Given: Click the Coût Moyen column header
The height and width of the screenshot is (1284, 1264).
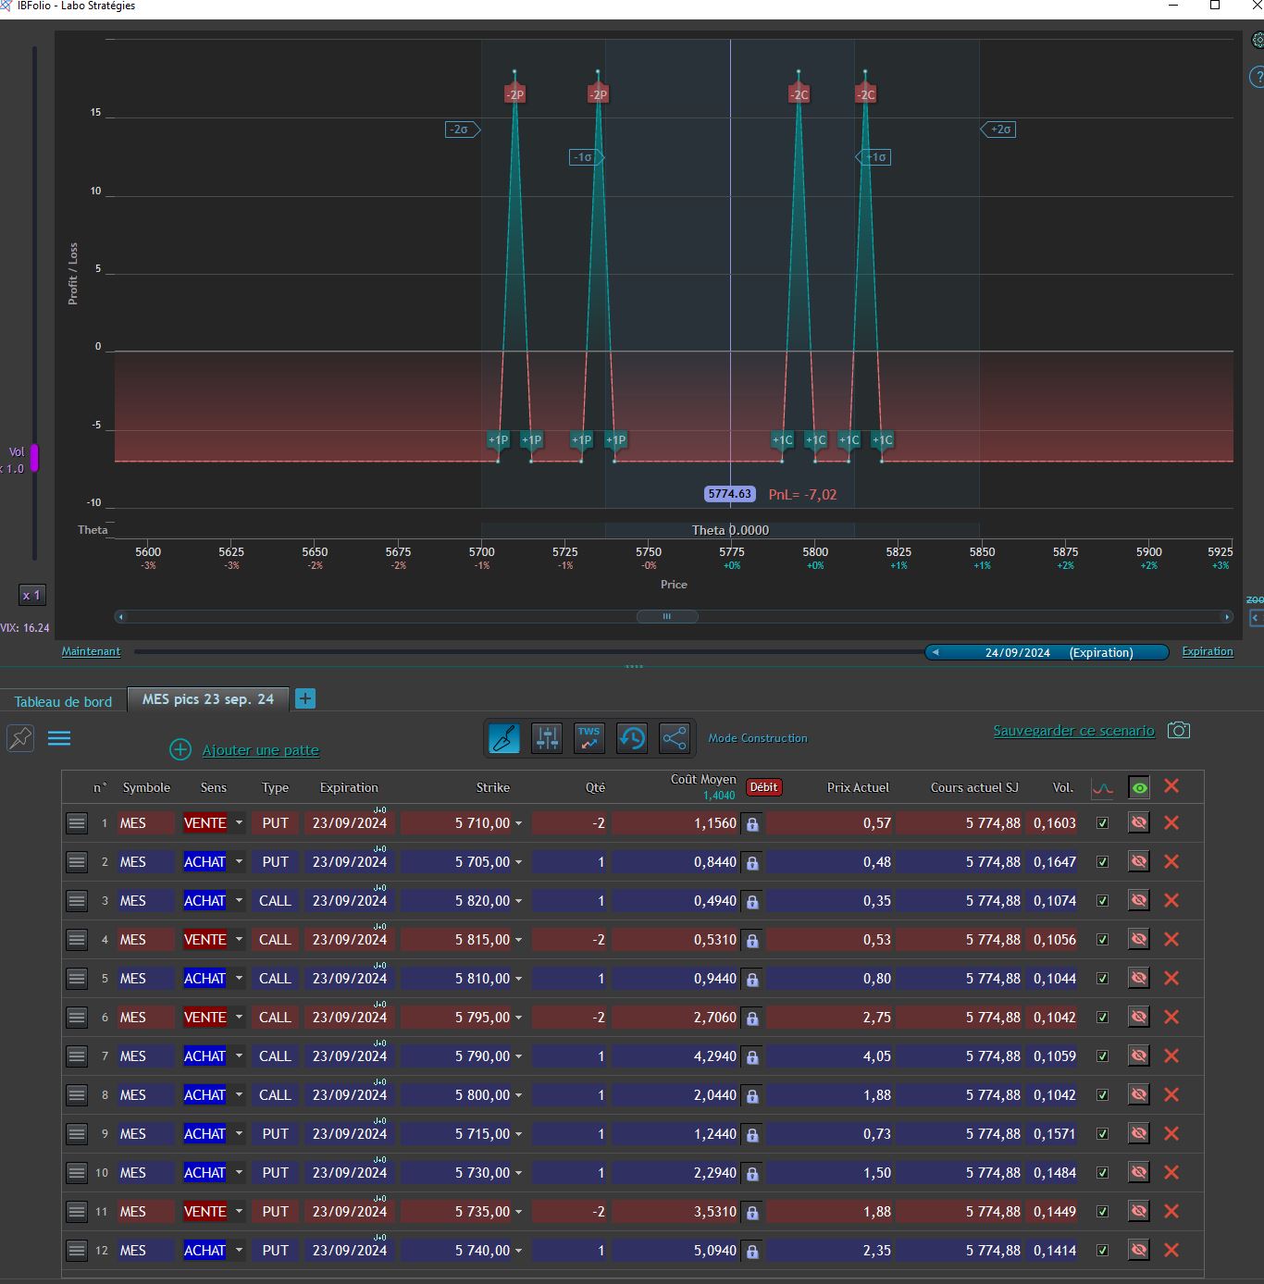Looking at the screenshot, I should (x=703, y=779).
